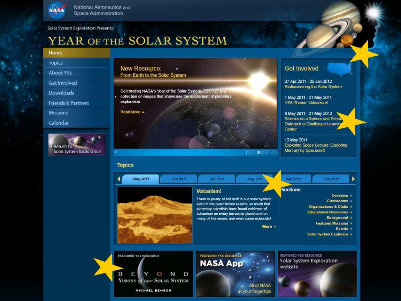This screenshot has width=401, height=301.
Task: Click Read More on the feature banner
Action: tap(130, 112)
